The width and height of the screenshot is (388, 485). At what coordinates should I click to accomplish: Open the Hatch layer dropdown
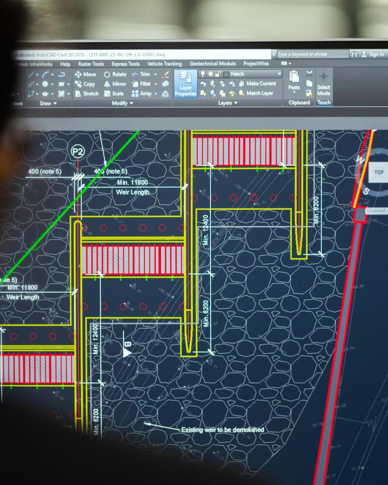(279, 73)
